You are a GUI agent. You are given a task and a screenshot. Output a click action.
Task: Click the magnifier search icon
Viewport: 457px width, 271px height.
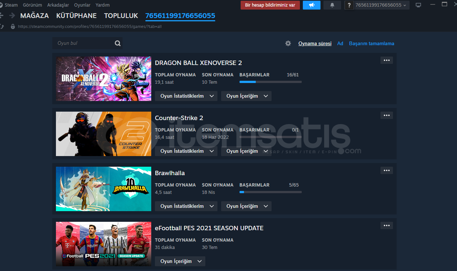tap(117, 43)
